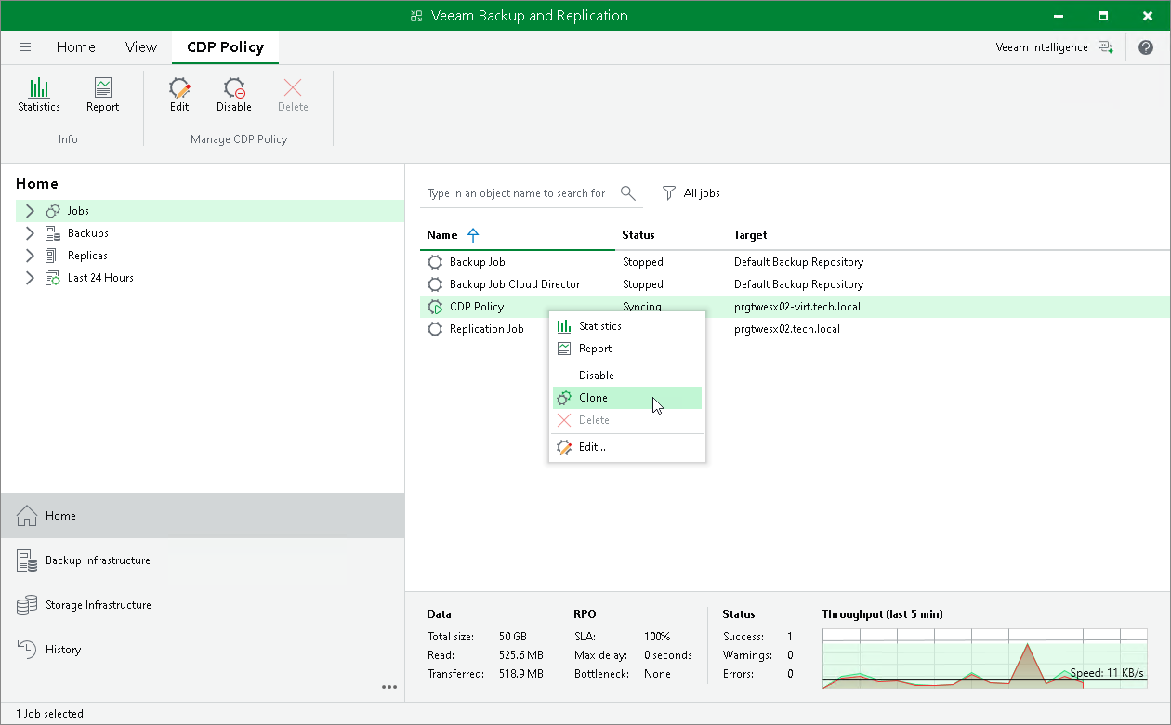
Task: Expand the Last 24 Hours node
Action: tap(30, 278)
